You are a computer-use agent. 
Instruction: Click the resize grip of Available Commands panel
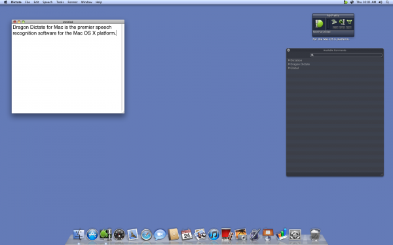[382, 174]
